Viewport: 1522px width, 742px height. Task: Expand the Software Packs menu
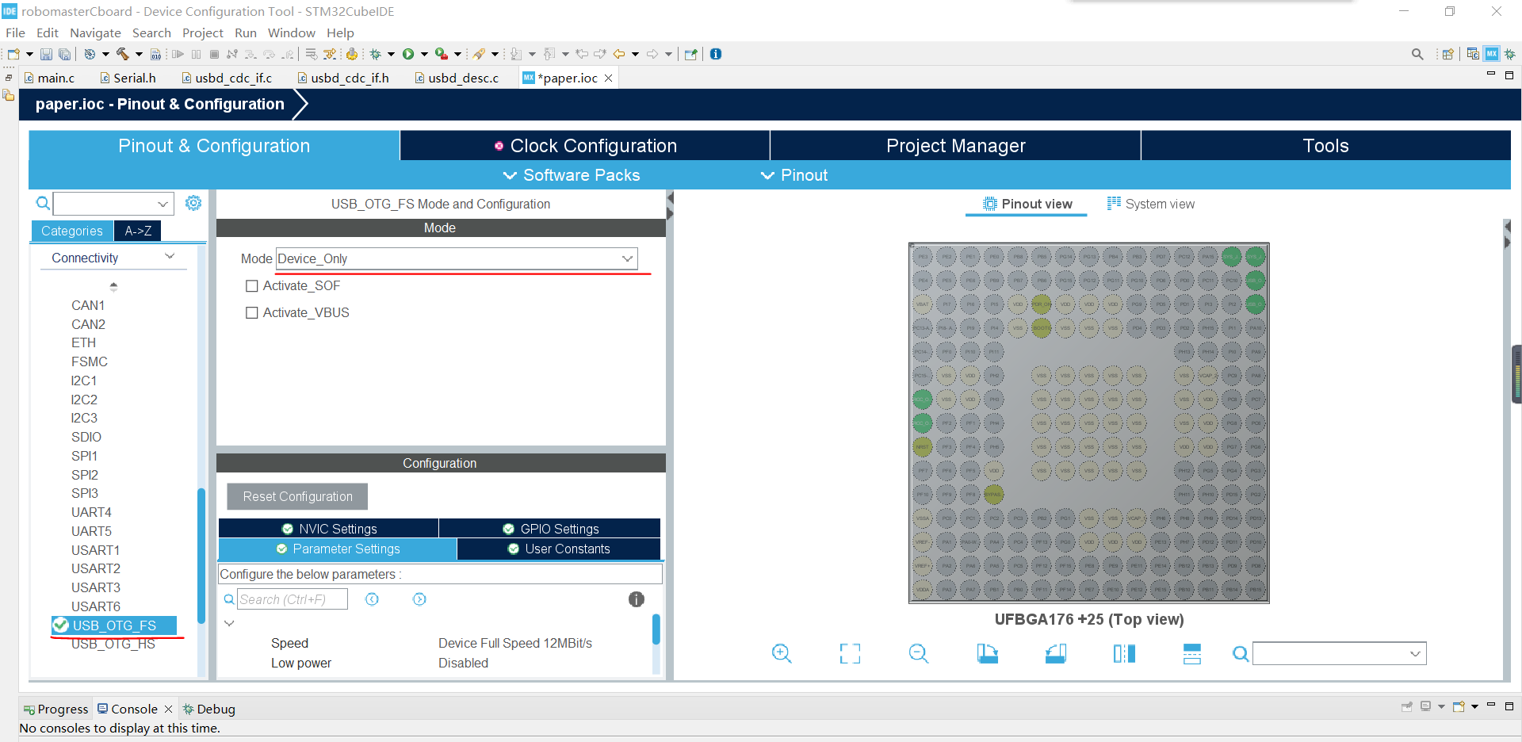572,175
